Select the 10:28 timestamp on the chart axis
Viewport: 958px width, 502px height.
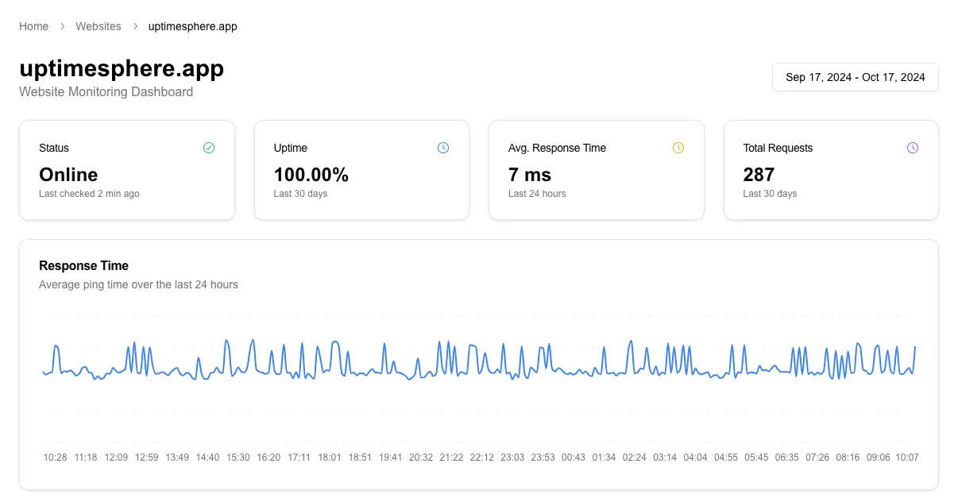coord(55,457)
